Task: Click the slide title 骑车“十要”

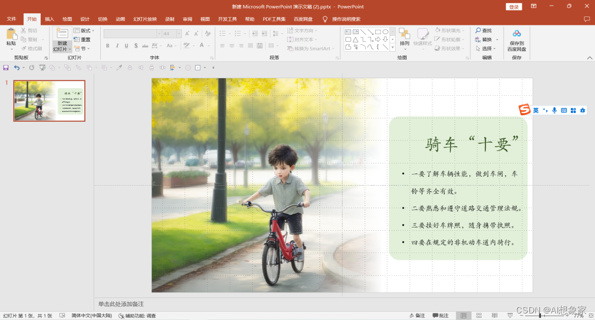Action: tap(472, 144)
